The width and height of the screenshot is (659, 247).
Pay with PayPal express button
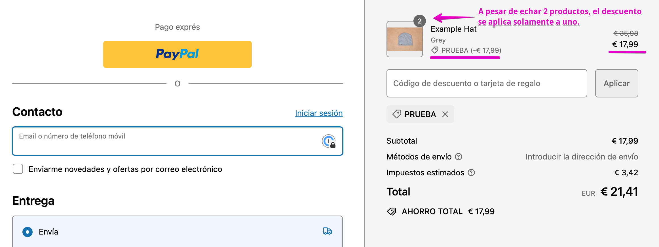[177, 54]
